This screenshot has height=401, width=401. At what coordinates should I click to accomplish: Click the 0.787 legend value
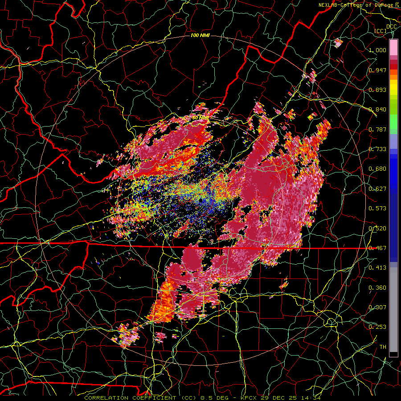pyautogui.click(x=377, y=129)
